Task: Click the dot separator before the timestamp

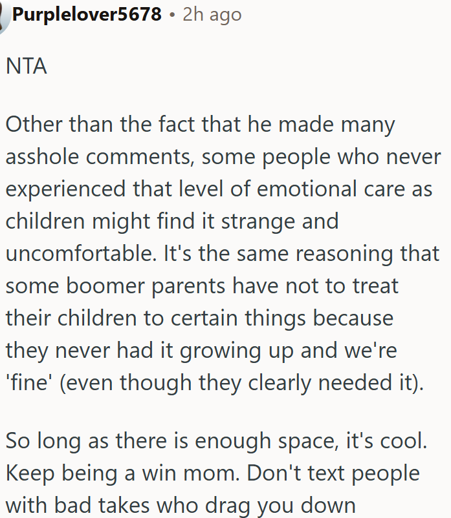Action: 172,15
